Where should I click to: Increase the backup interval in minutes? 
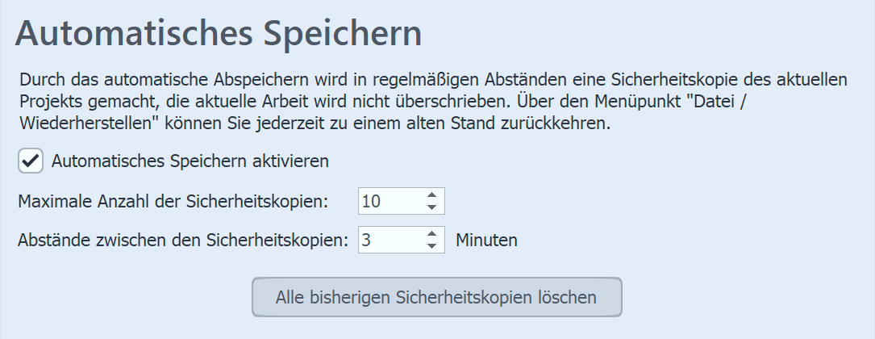click(x=432, y=233)
